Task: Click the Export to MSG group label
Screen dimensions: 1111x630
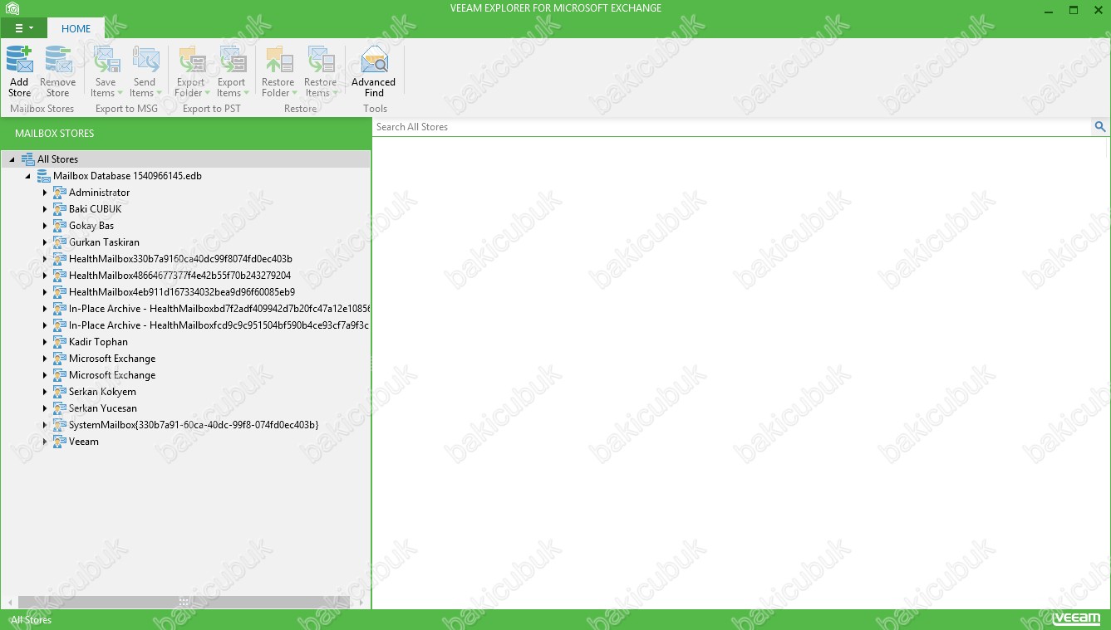Action: (x=126, y=109)
